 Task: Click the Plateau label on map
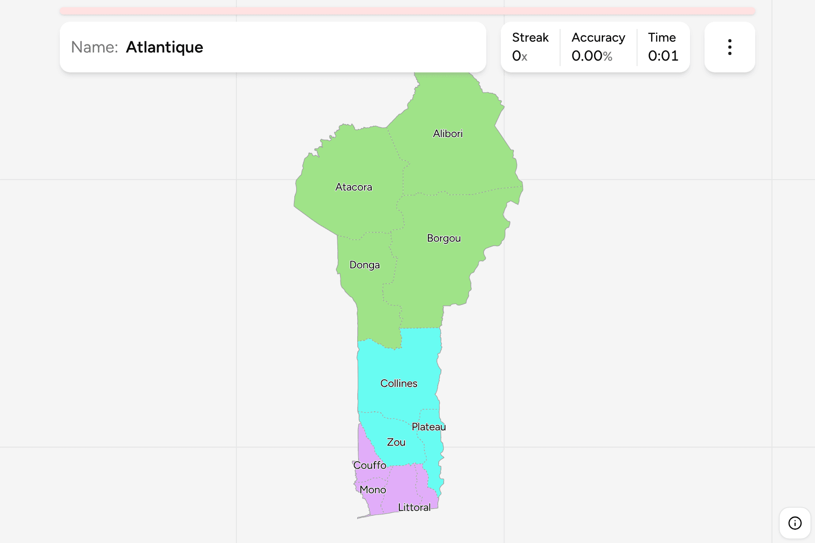(429, 427)
